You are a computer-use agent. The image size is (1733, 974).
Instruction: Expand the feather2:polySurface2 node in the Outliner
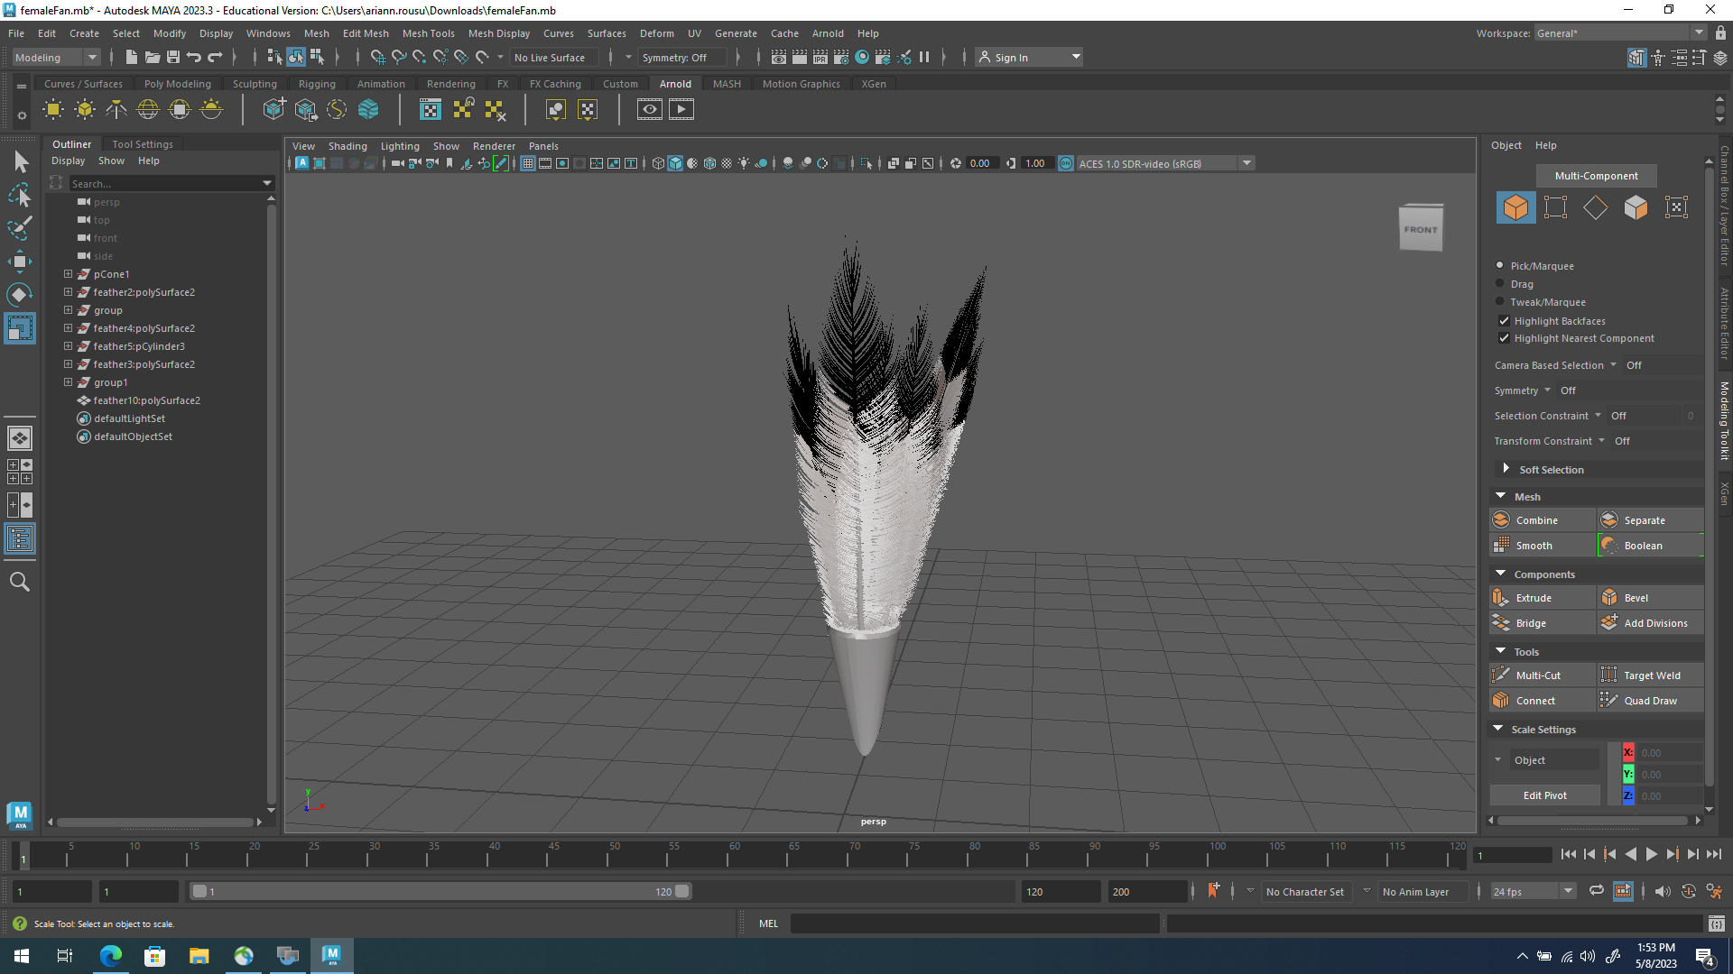(x=68, y=292)
